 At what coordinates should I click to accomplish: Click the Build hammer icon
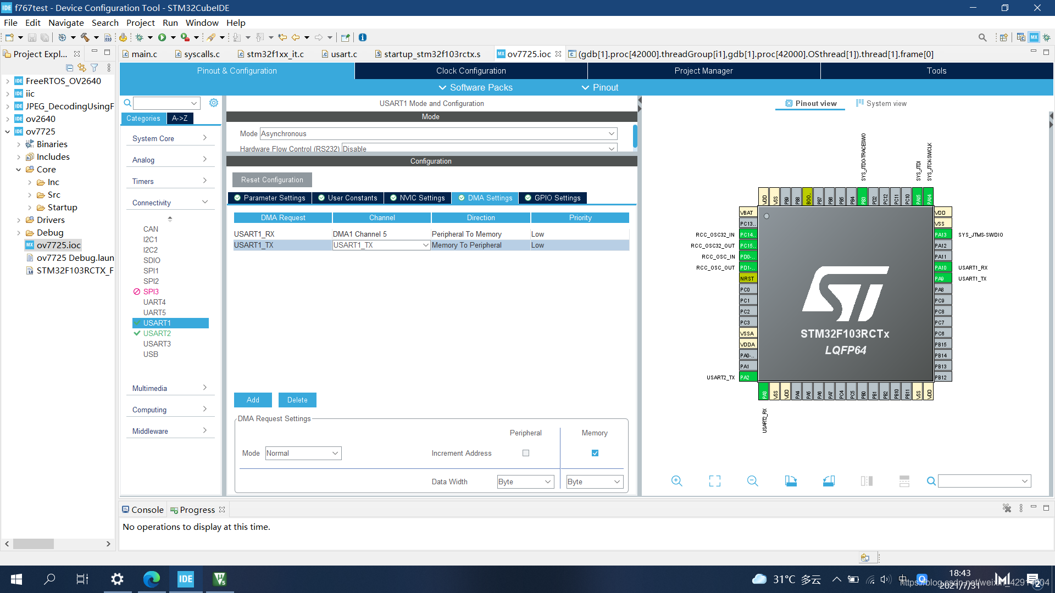pyautogui.click(x=85, y=37)
